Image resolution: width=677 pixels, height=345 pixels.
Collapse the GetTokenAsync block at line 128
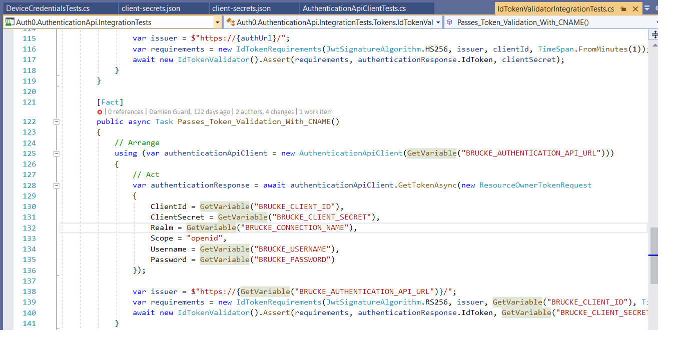pyautogui.click(x=57, y=185)
